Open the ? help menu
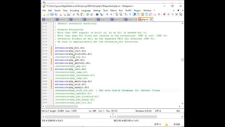This screenshot has height=127, width=225. point(154,11)
